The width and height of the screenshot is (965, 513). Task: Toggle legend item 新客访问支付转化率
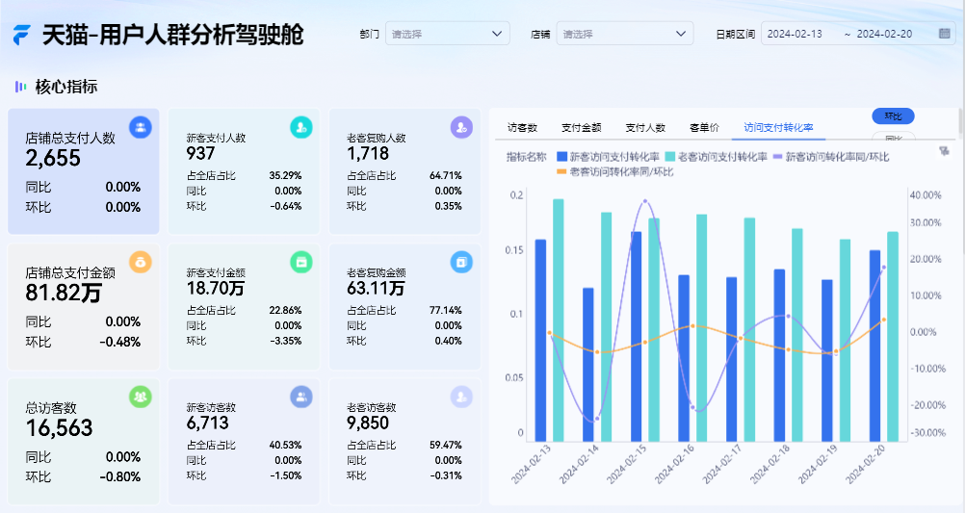click(x=608, y=157)
